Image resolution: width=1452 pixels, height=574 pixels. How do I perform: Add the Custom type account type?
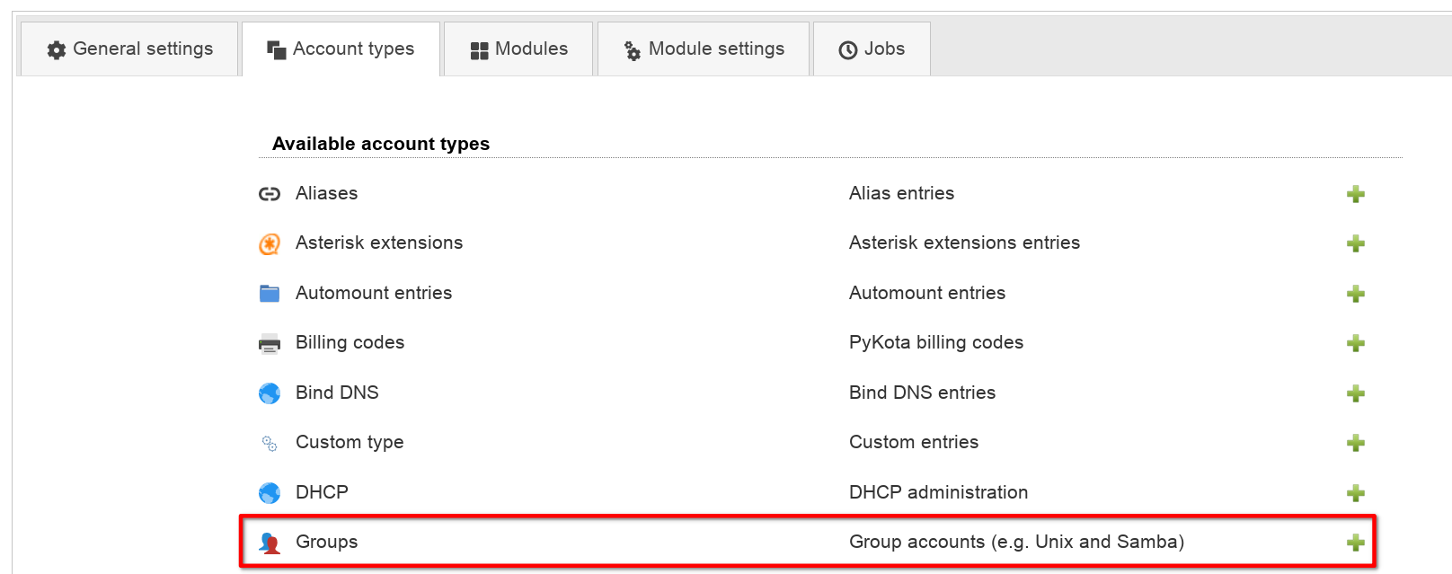1356,443
